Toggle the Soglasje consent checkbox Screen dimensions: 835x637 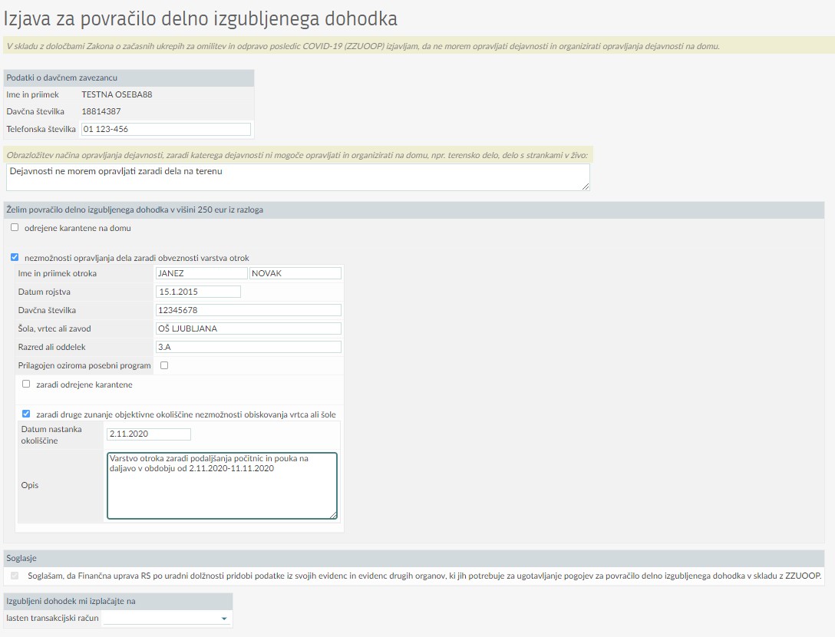point(15,575)
